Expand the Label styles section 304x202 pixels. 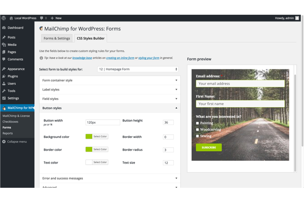click(110, 90)
